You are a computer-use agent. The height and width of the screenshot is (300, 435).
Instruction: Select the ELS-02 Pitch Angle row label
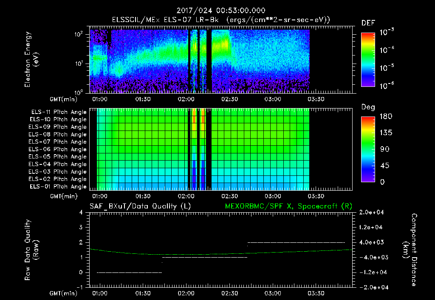(57, 179)
